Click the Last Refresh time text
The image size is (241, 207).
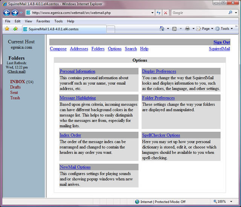pos(17,67)
